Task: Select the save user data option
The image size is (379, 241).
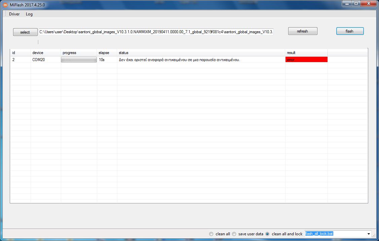Action: 234,234
